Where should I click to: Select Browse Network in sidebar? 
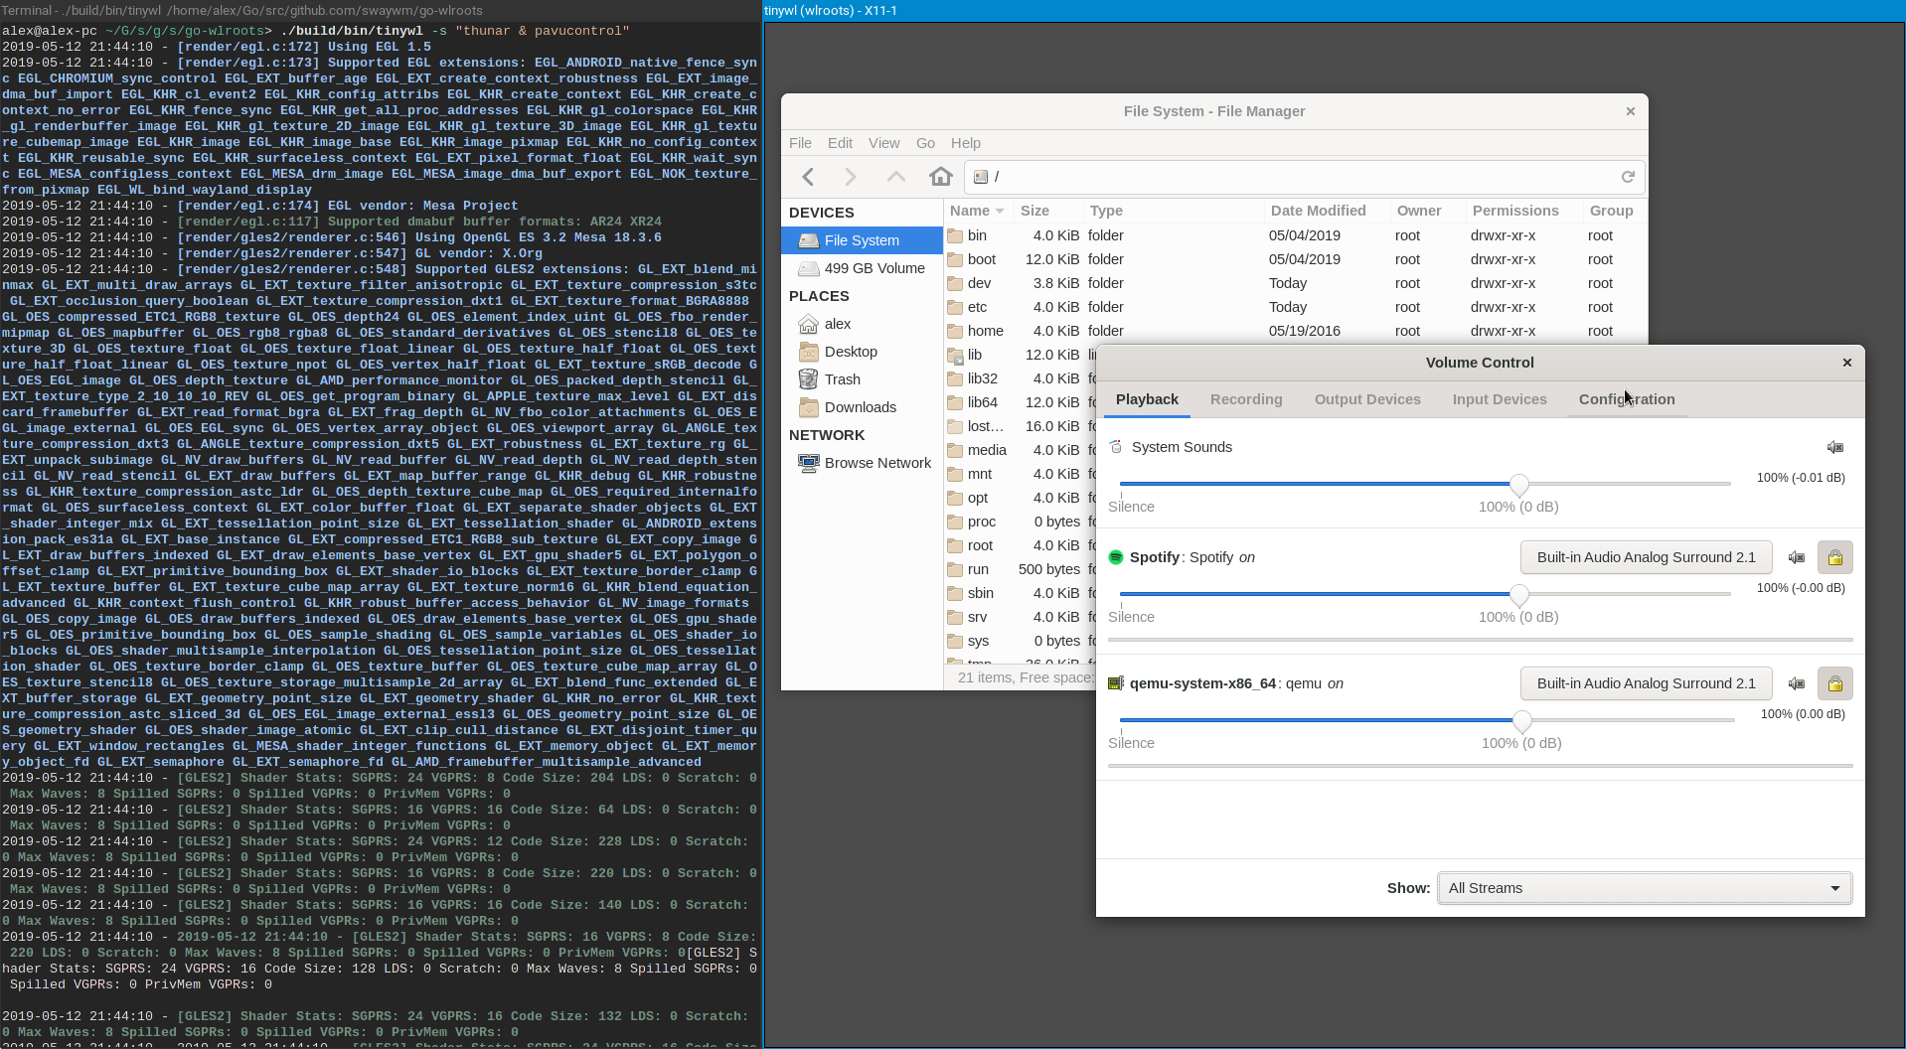(x=862, y=463)
